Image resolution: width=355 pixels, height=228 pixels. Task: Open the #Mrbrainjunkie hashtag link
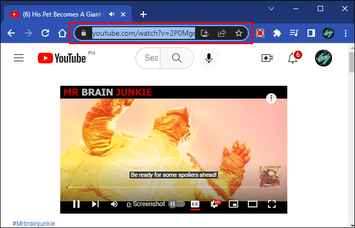click(34, 224)
